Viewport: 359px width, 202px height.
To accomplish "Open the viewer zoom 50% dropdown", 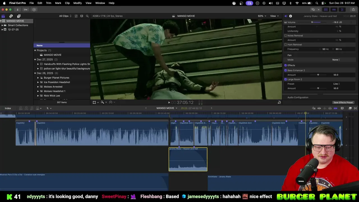I will pos(262,16).
